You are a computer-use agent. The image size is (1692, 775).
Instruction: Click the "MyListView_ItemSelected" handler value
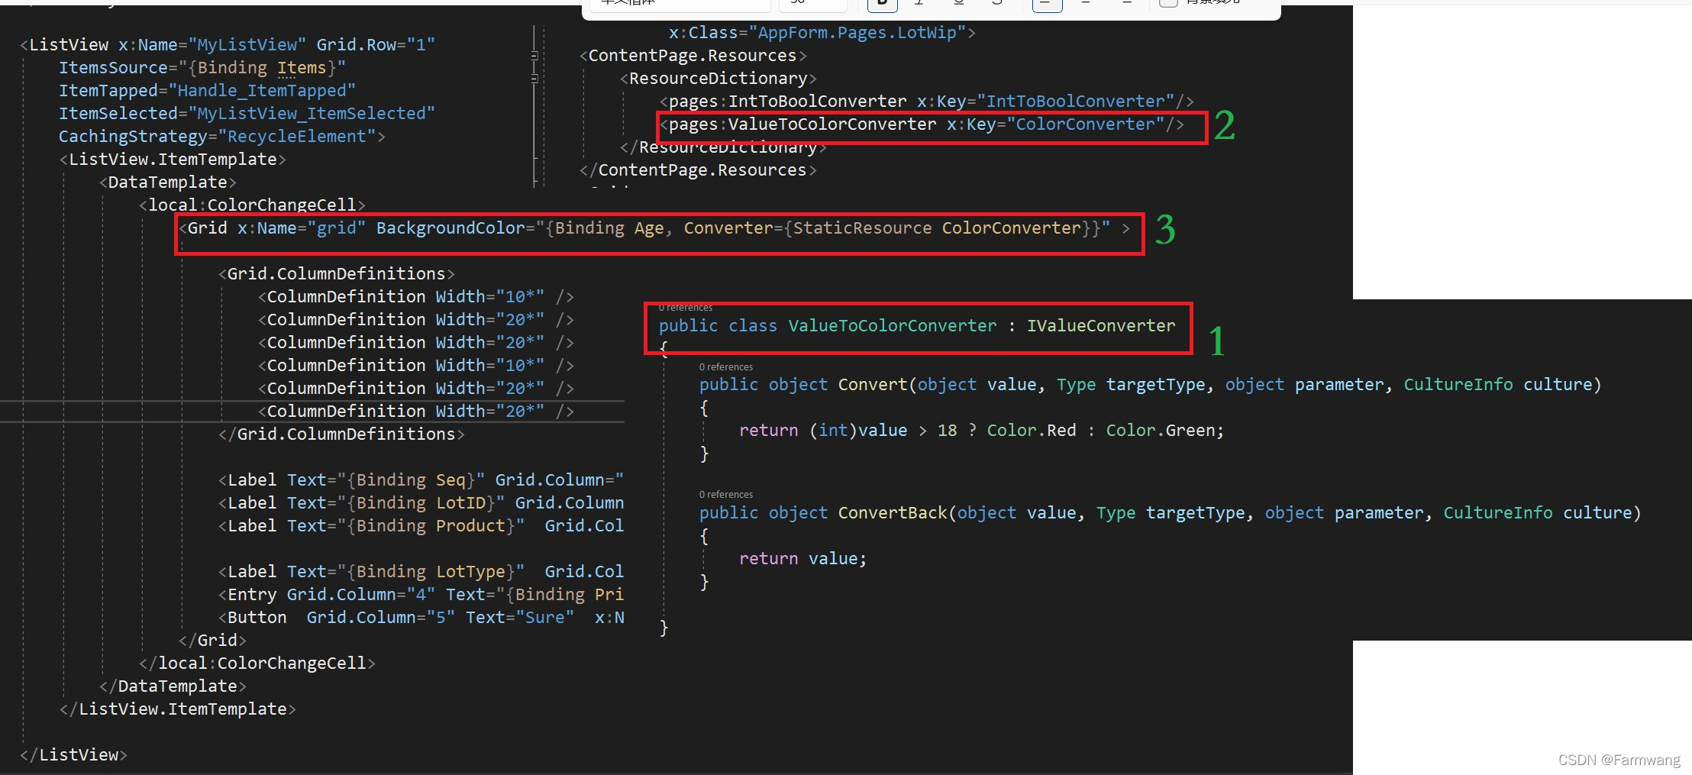[x=312, y=114]
